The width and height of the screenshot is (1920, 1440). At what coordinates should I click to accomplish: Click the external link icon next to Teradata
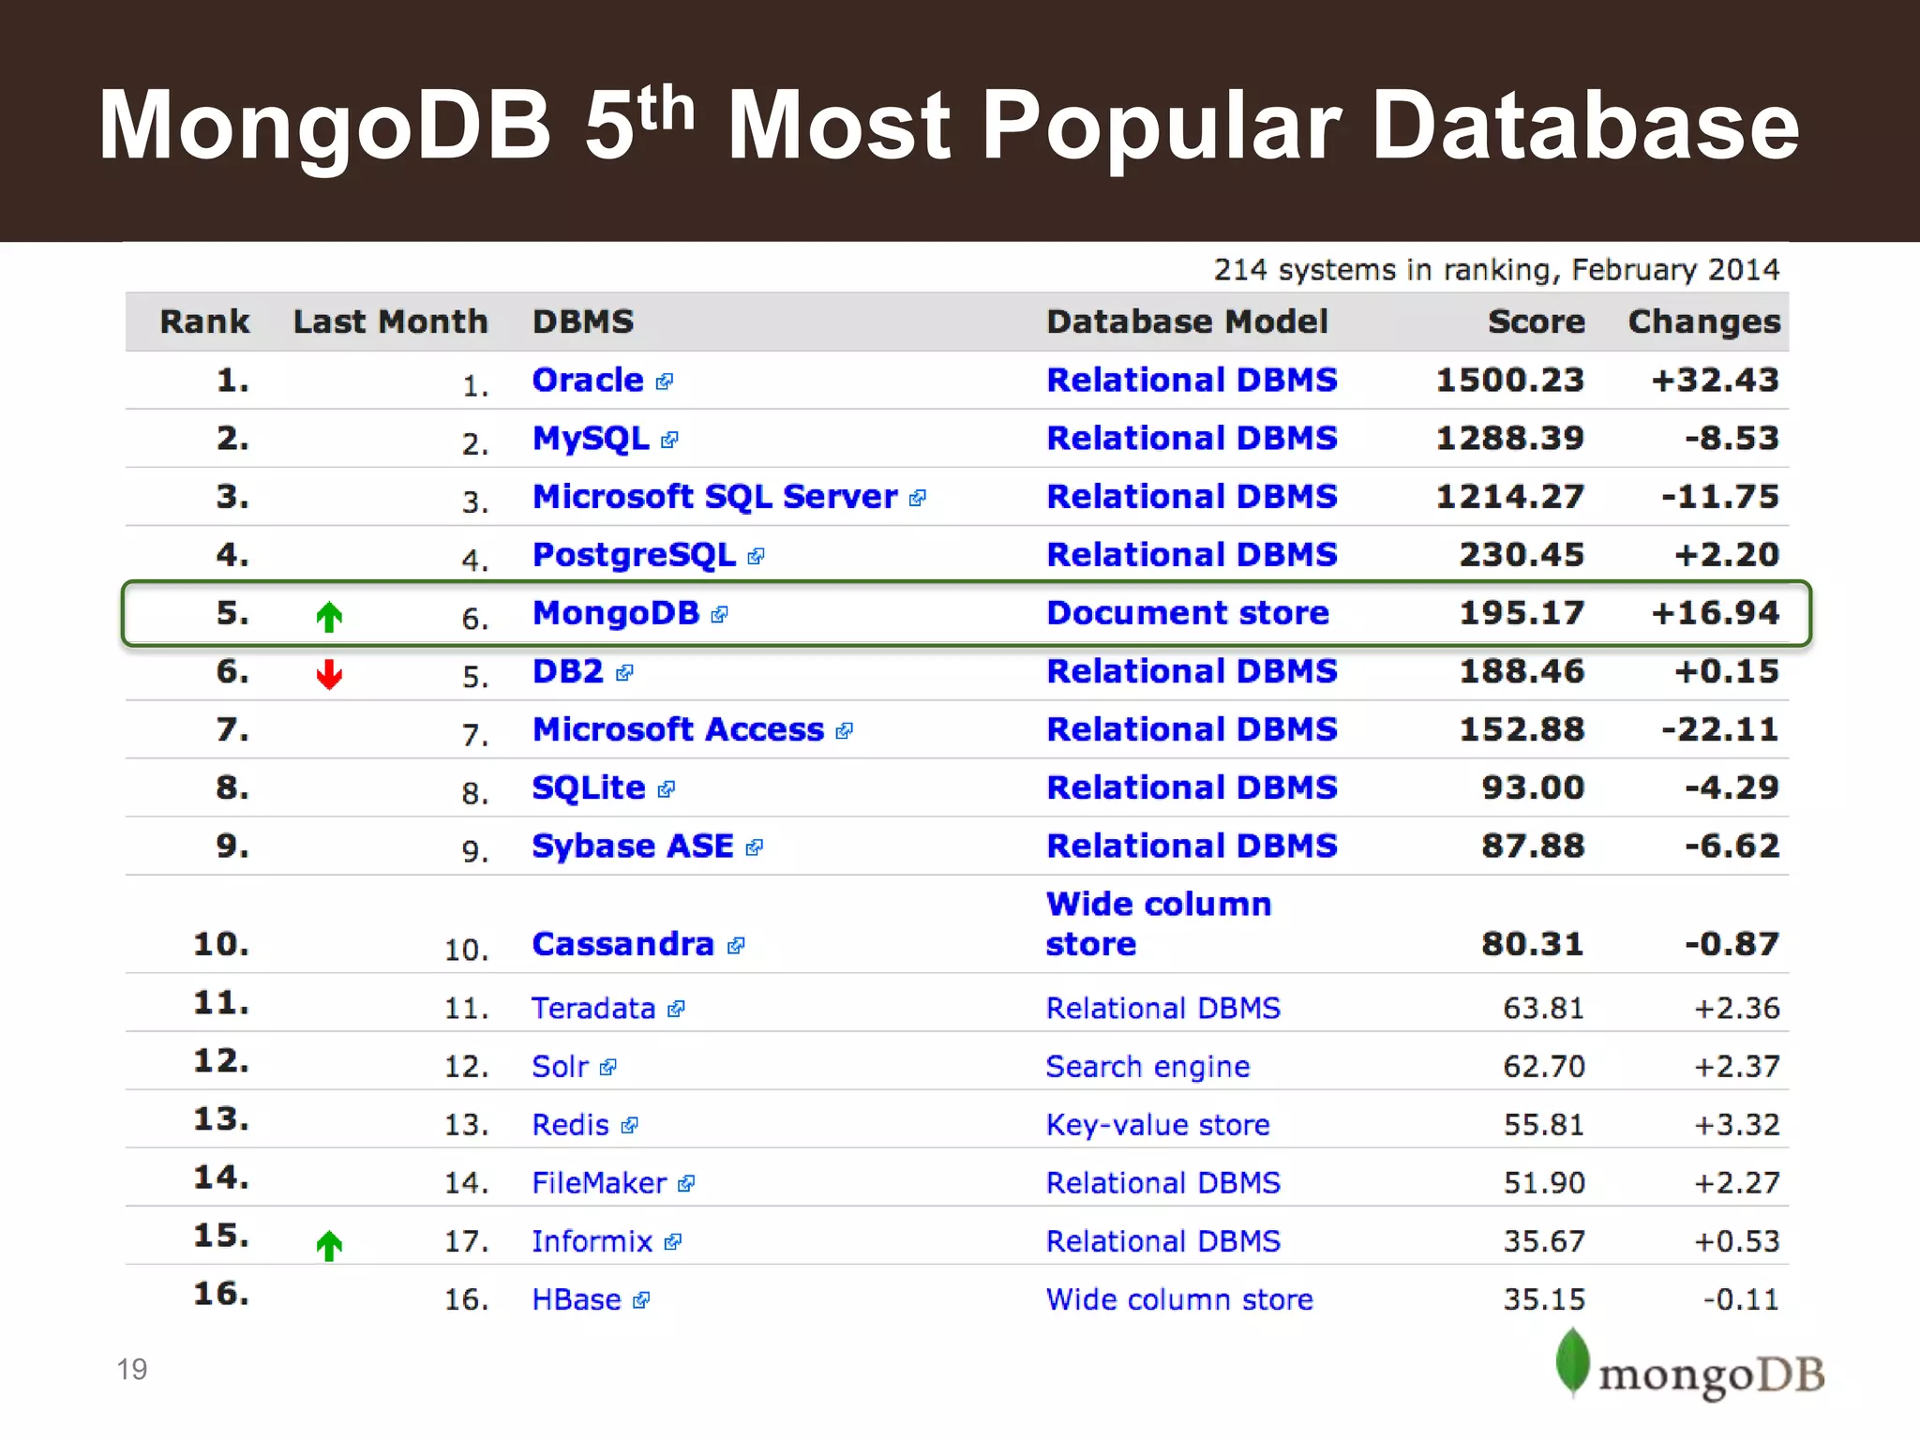click(677, 1009)
